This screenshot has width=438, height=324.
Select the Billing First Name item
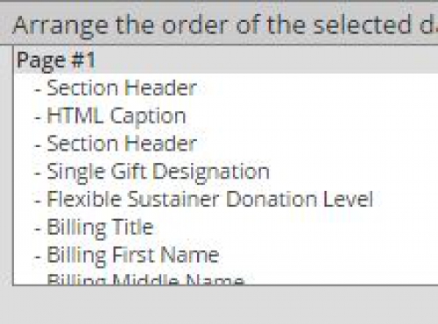point(226,255)
